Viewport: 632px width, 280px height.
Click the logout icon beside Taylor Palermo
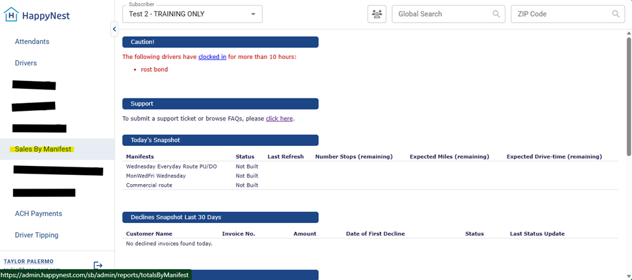click(98, 265)
